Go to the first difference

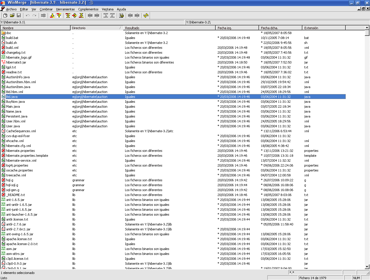click(68, 16)
